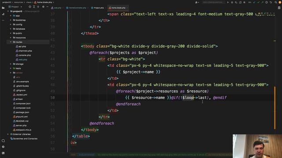The width and height of the screenshot is (282, 158).
Task: Open the code-with-me user dropdown
Action: [x=197, y=2]
